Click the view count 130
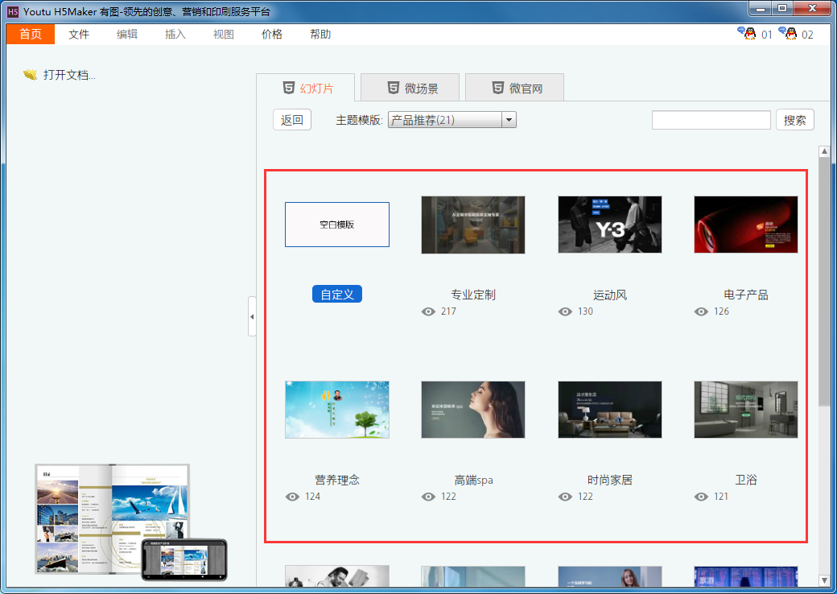 [585, 311]
